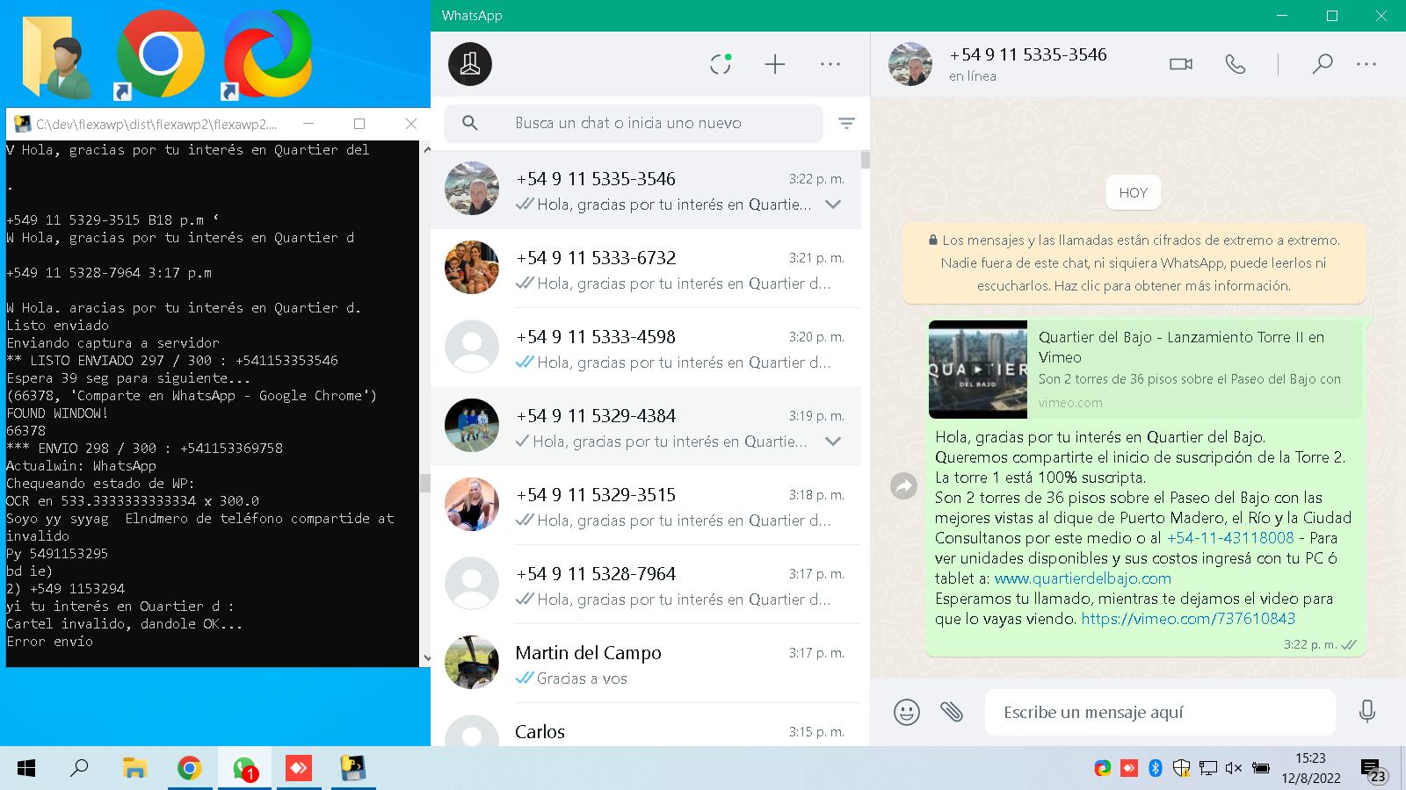Open the chat list three-dots menu
Screen dimensions: 1406x790
coord(830,64)
